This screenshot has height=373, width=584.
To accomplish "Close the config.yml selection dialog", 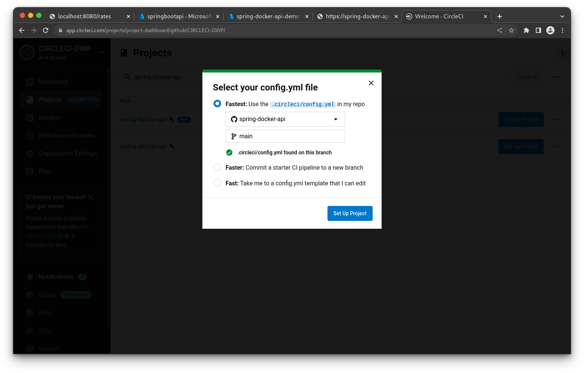I will point(371,83).
